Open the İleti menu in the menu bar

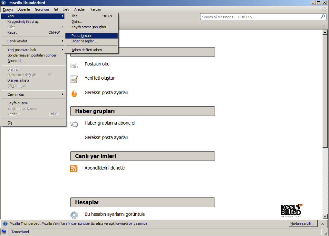pyautogui.click(x=66, y=9)
